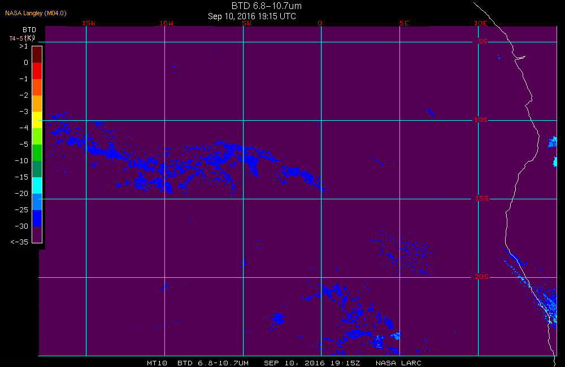Click the 'NASA LARC' footer text
Image resolution: width=565 pixels, height=367 pixels.
[398, 363]
